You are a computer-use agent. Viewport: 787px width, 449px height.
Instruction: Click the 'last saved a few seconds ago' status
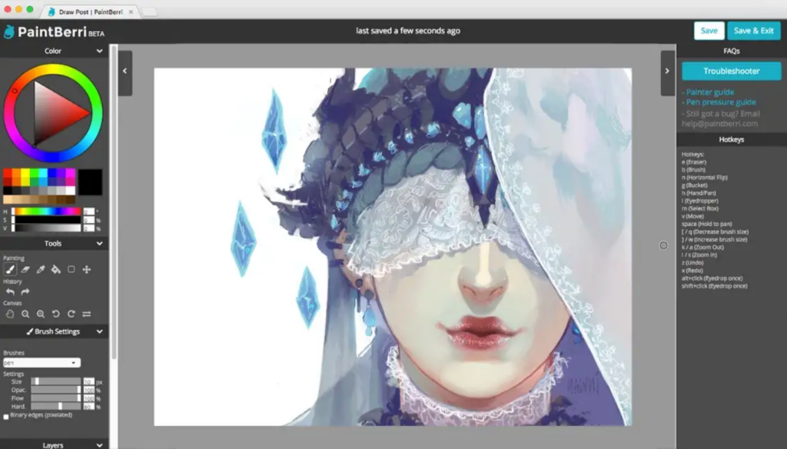coord(408,31)
